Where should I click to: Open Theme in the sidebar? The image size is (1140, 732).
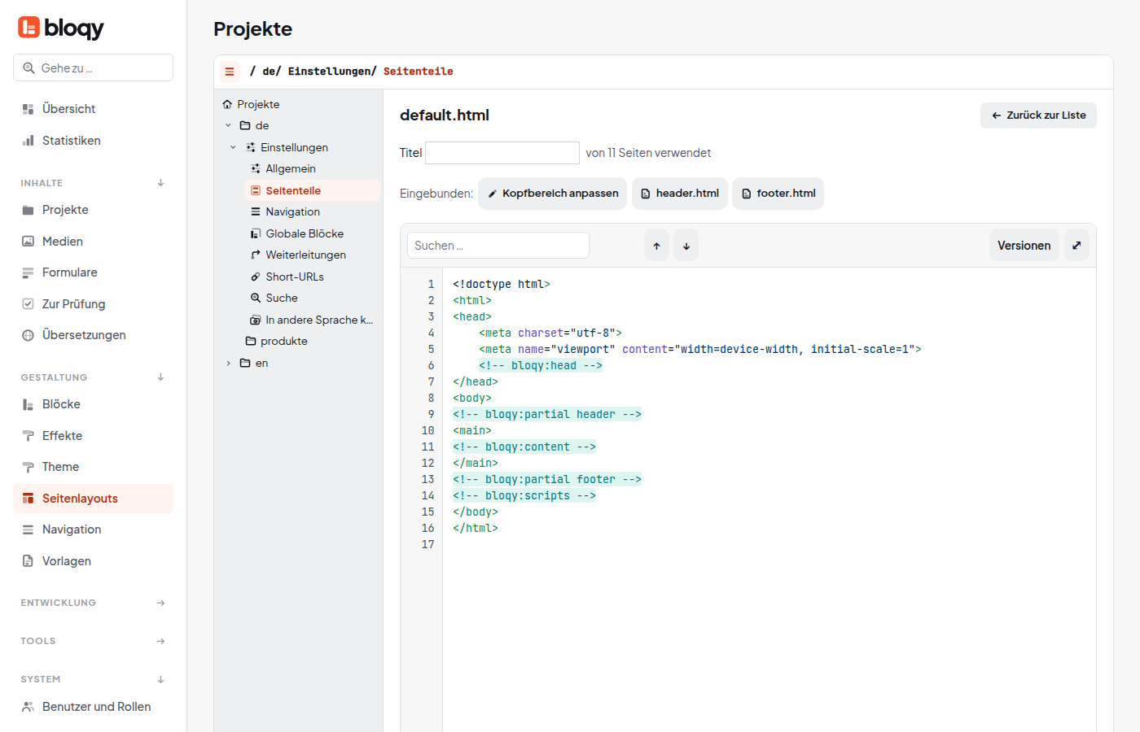(93, 467)
